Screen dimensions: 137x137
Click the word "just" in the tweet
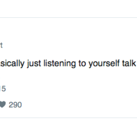[x=34, y=63]
